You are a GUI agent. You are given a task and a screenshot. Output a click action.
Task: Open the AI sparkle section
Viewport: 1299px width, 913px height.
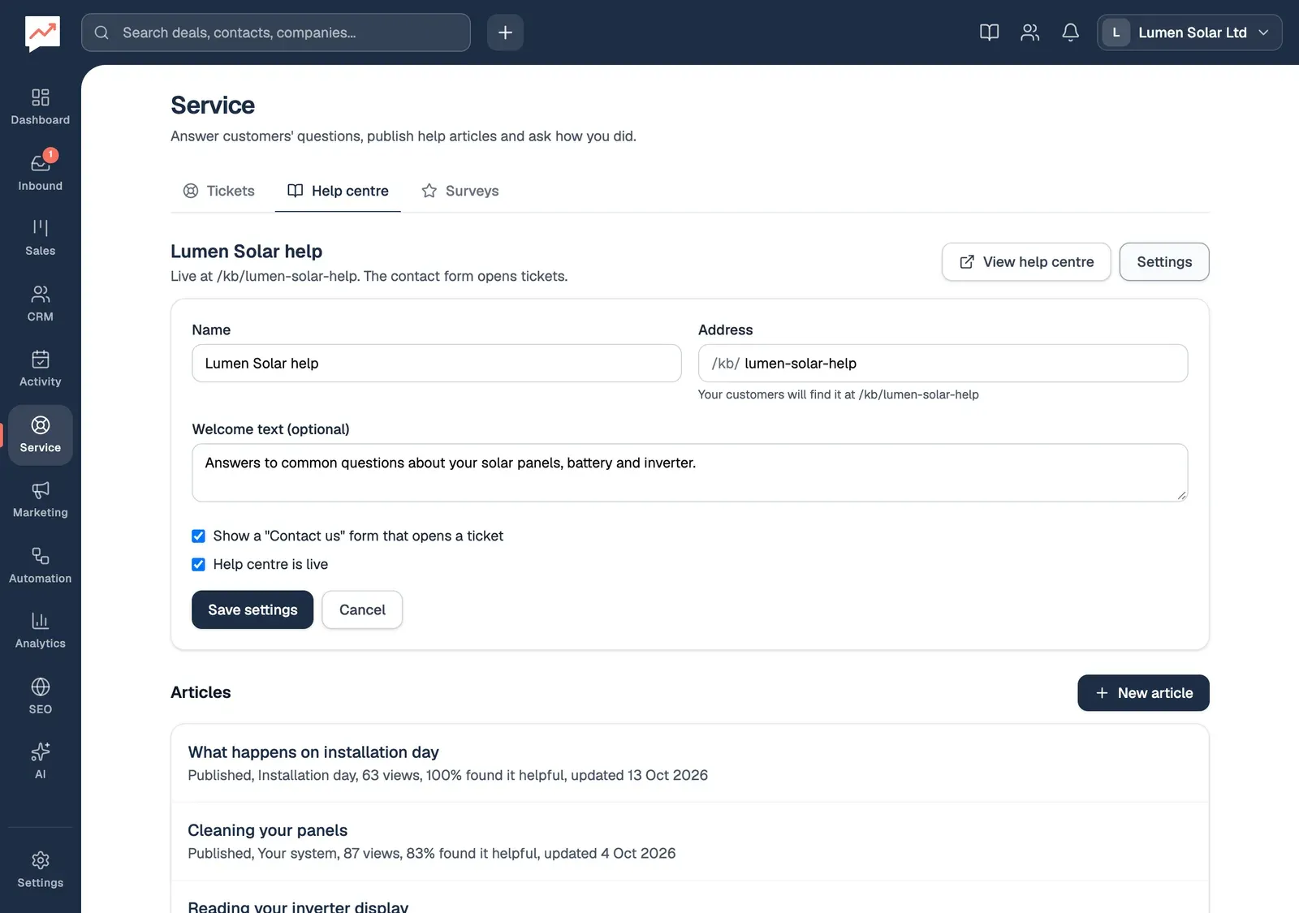(40, 762)
